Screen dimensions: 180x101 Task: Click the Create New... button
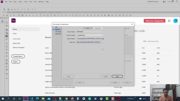pyautogui.click(x=18, y=56)
